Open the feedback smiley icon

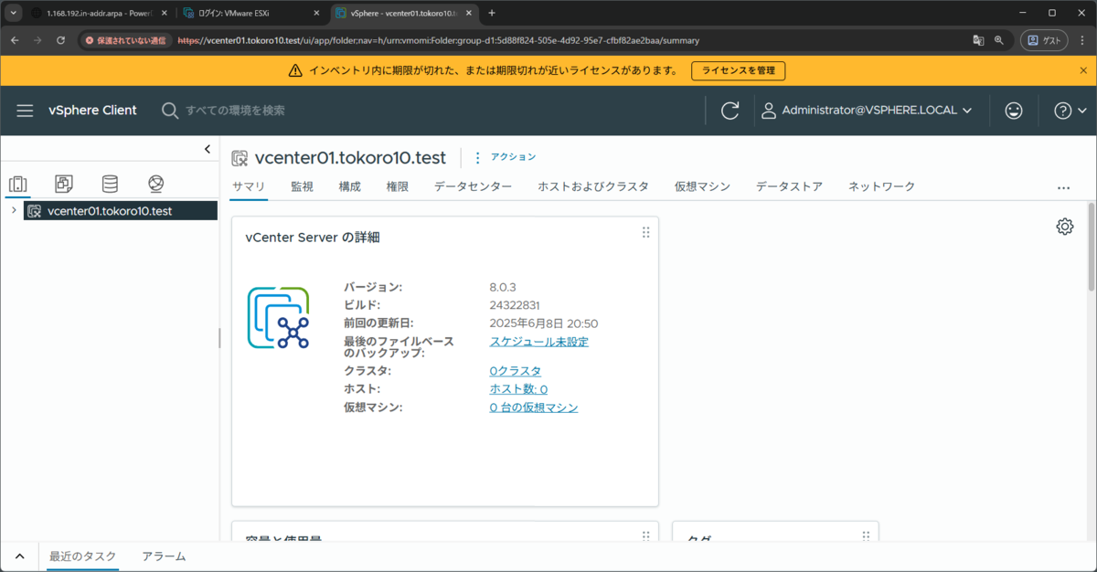(1014, 111)
